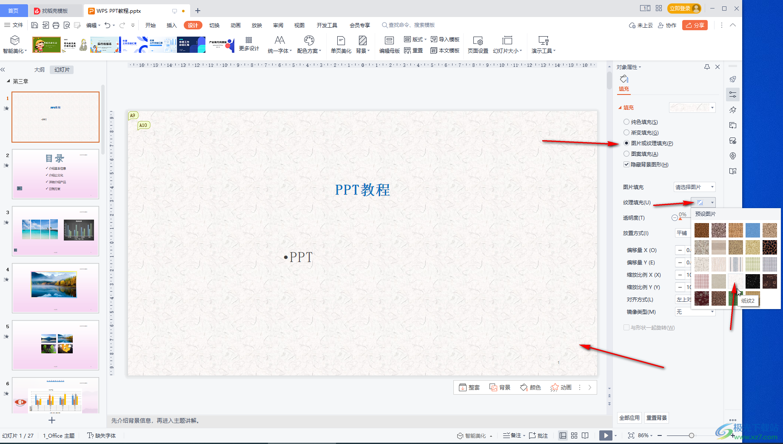Click the 单页美化 icon
The height and width of the screenshot is (444, 783).
[x=341, y=45]
